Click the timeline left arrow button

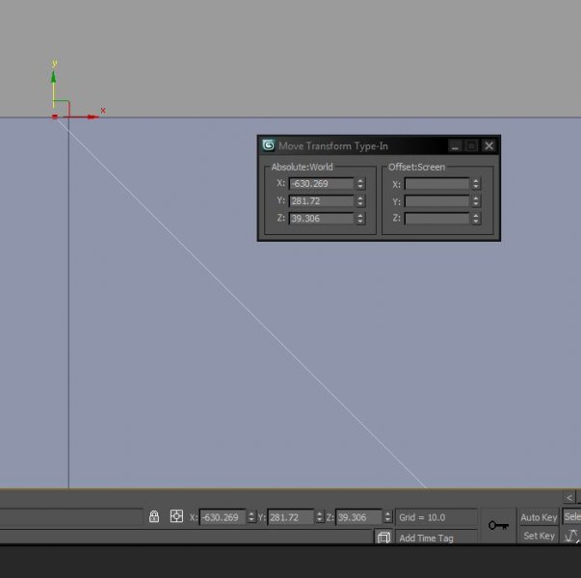569,497
